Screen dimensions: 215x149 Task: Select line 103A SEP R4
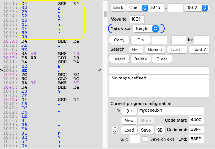[41, 41]
